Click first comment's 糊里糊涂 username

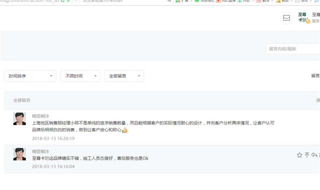point(41,116)
